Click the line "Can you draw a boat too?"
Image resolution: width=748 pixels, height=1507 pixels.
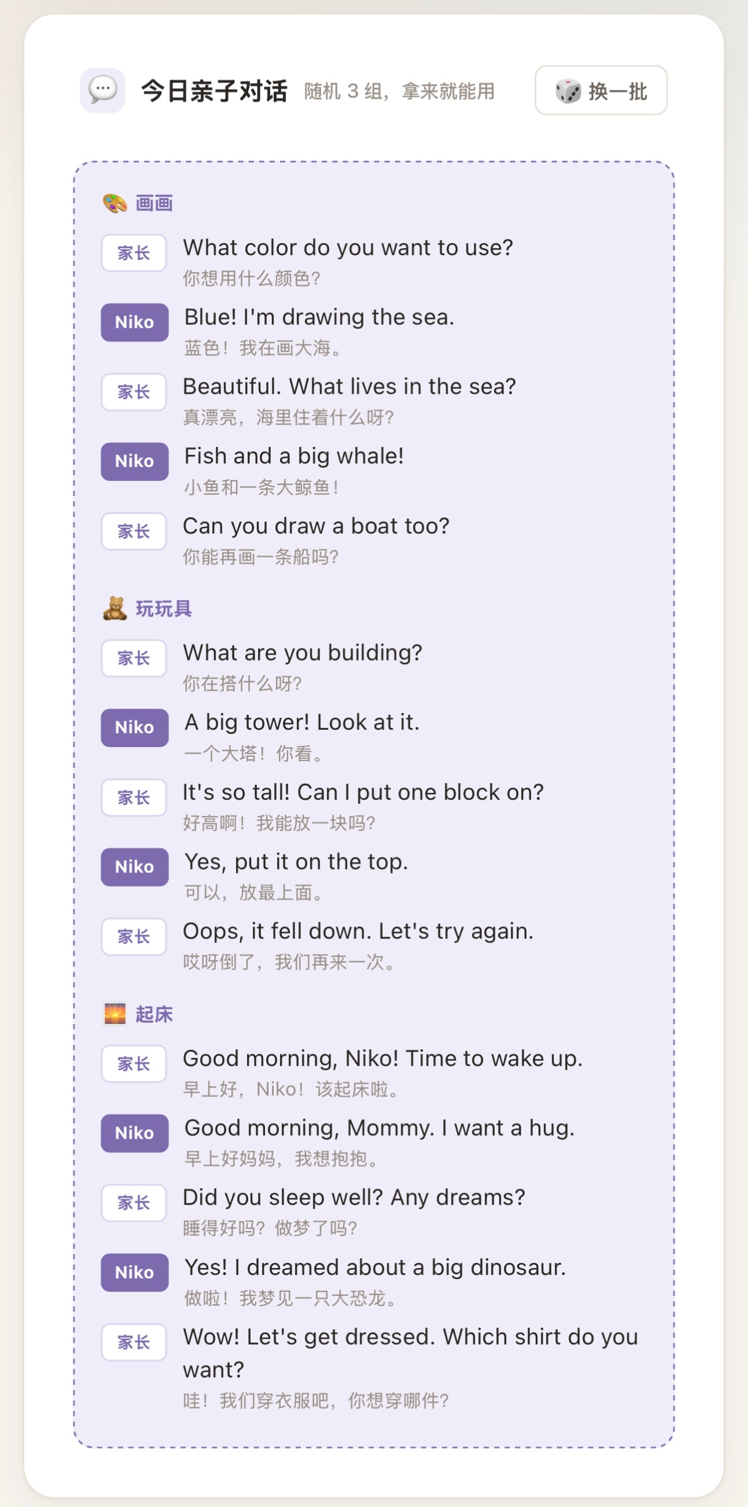(316, 526)
